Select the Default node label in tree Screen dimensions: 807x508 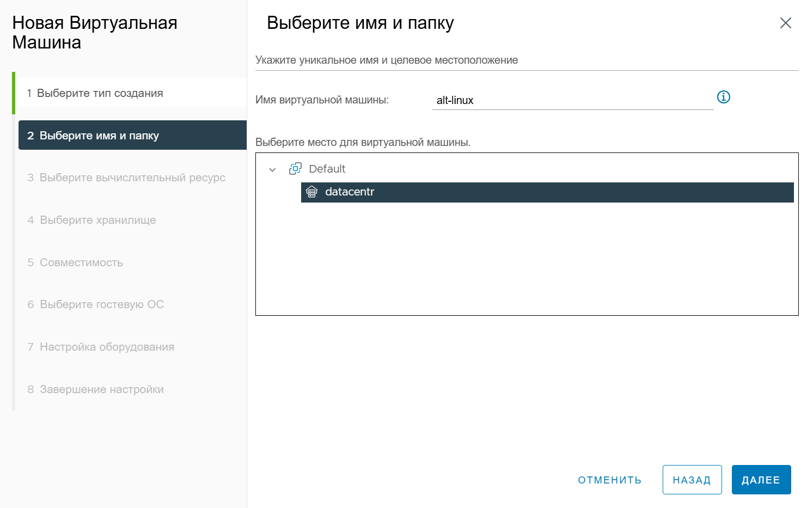coord(327,169)
